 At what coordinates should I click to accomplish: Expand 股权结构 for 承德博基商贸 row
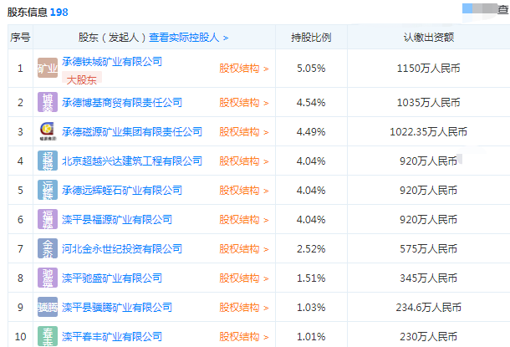click(x=244, y=103)
